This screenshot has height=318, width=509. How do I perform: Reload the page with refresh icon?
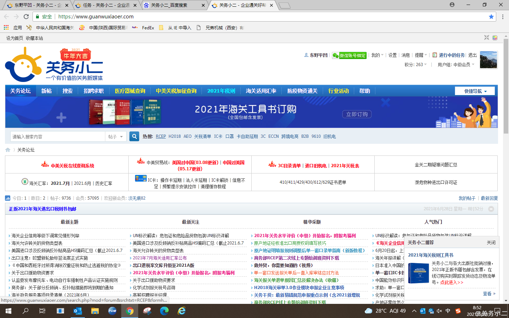[x=26, y=17]
